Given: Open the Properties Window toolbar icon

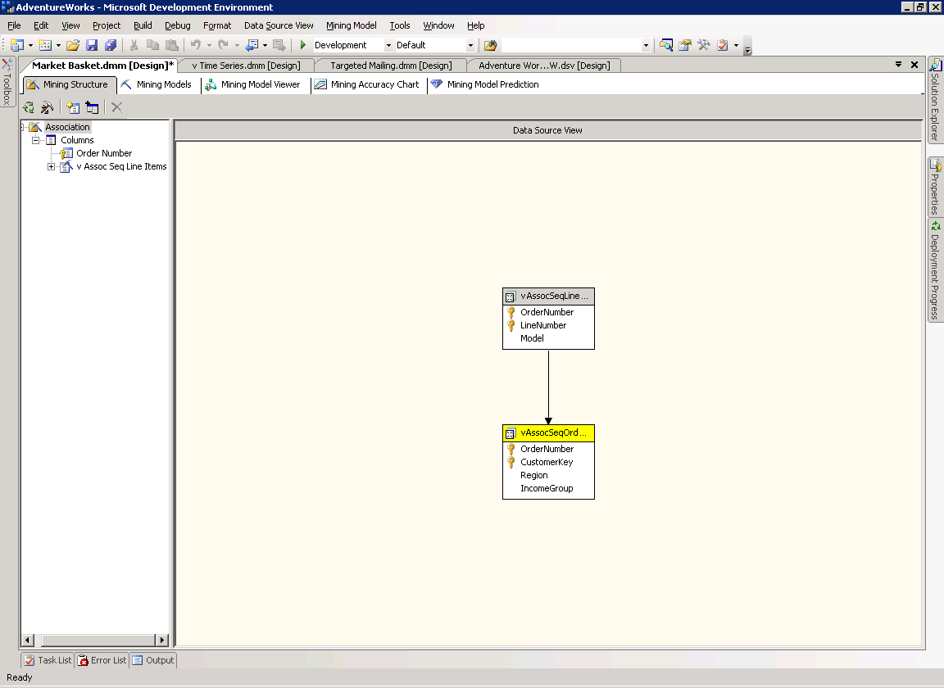Looking at the screenshot, I should coord(684,45).
